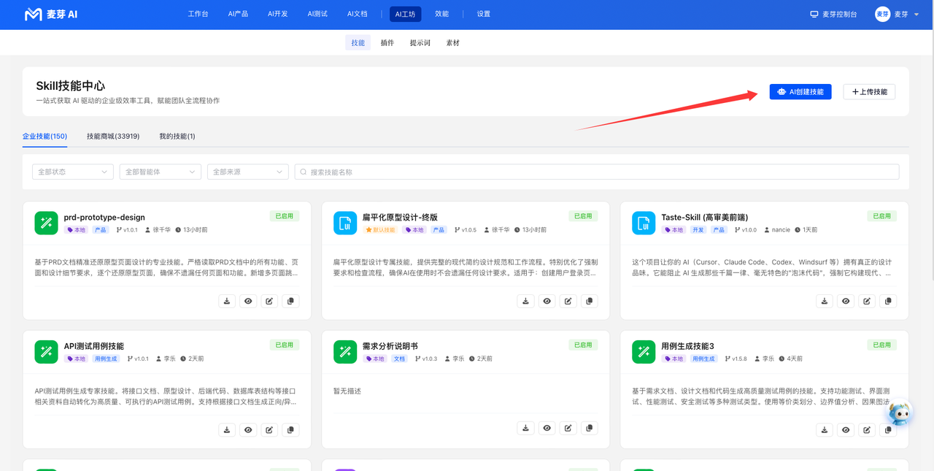Copy the 需求分析说明书 skill
Viewport: 934px width, 471px height.
click(x=589, y=428)
